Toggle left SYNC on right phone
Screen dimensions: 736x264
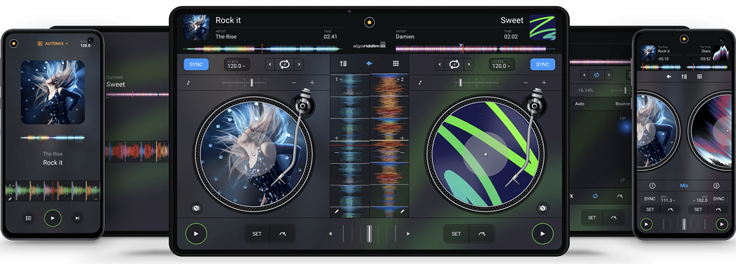coord(650,199)
